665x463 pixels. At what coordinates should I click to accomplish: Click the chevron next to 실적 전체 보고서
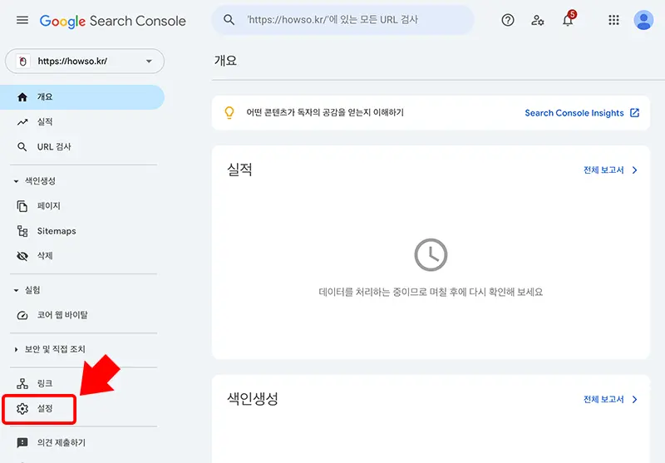click(634, 170)
